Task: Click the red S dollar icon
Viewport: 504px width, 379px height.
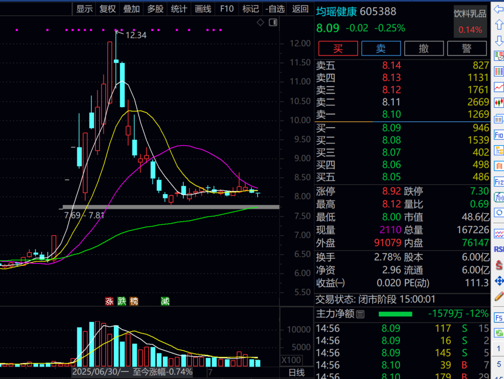Action: click(x=499, y=265)
